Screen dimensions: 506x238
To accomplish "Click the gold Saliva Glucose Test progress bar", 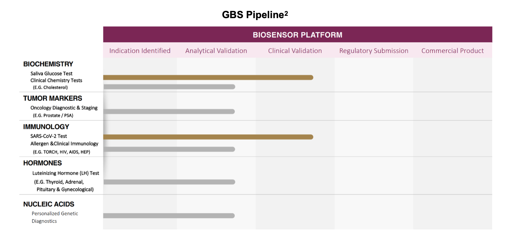I will click(x=208, y=77).
